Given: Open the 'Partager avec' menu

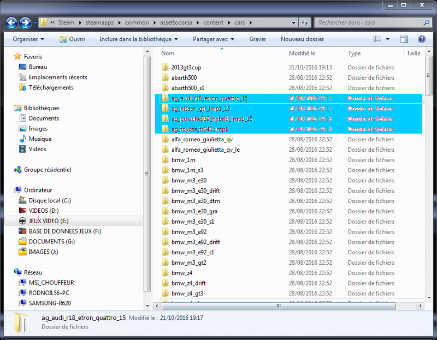Looking at the screenshot, I should (213, 39).
